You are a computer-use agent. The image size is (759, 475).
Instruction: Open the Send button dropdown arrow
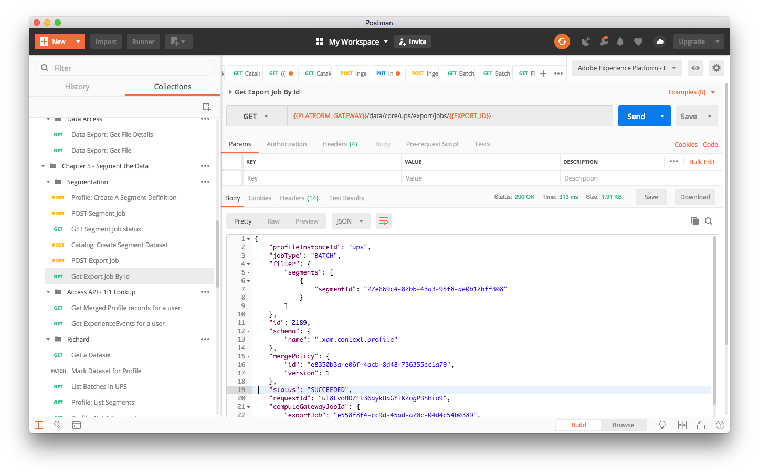662,116
